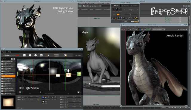Image resolution: width=191 pixels, height=110 pixels.
Task: Add a picture light in HDR Light Studio
Action: tap(41, 55)
